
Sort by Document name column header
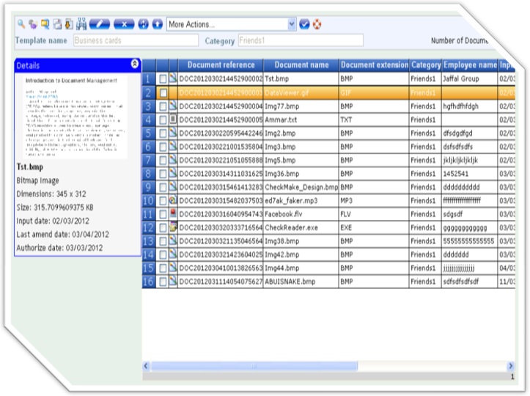[x=301, y=65]
